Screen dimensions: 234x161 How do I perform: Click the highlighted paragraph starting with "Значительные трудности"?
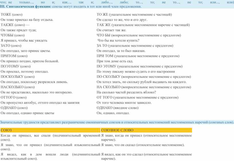click(x=117, y=122)
